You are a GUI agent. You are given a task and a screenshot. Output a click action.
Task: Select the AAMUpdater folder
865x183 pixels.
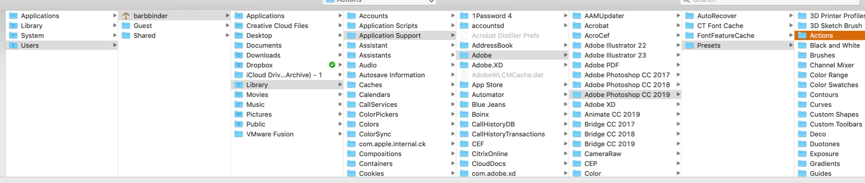tap(625, 16)
